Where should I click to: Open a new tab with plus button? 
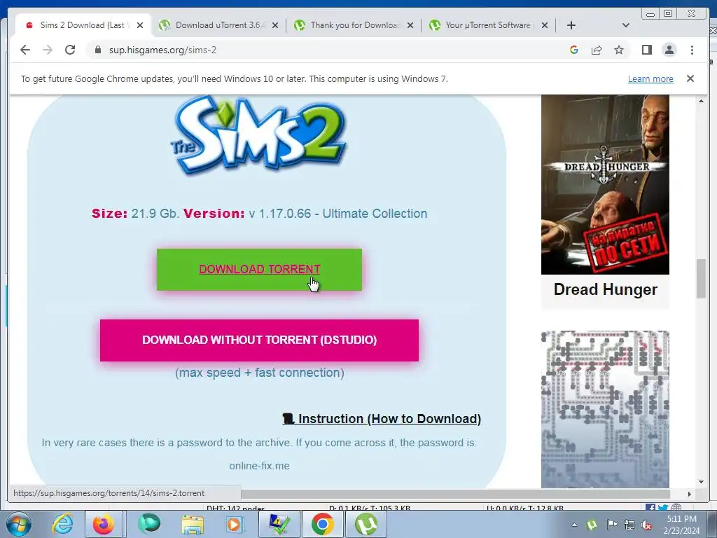coord(571,25)
